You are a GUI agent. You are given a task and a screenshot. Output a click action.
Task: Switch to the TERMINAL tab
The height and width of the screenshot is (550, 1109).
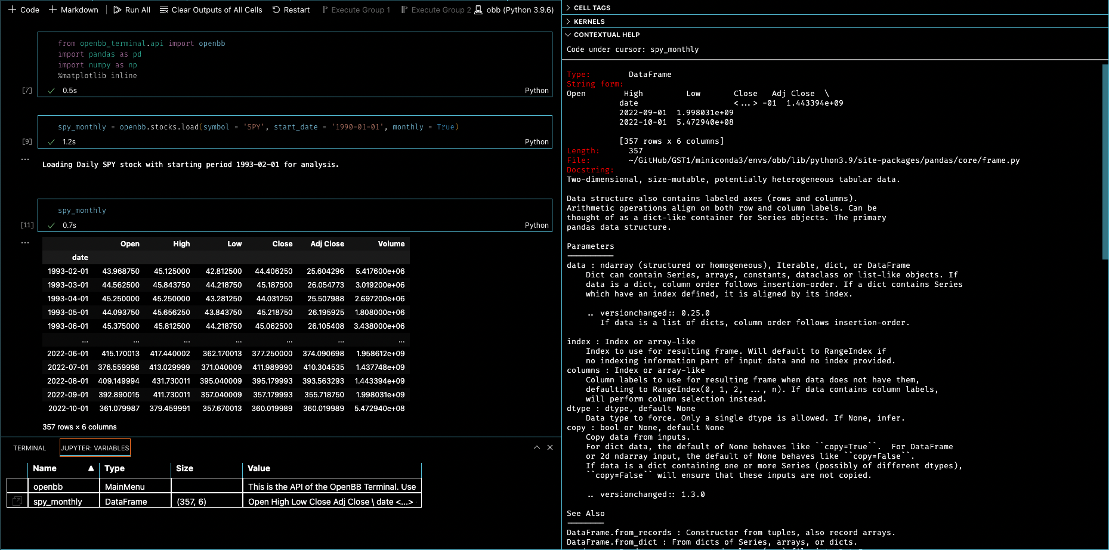29,448
